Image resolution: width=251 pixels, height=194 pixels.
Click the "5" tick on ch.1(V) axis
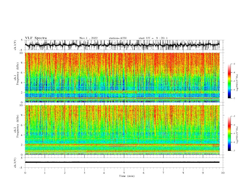point(22,40)
